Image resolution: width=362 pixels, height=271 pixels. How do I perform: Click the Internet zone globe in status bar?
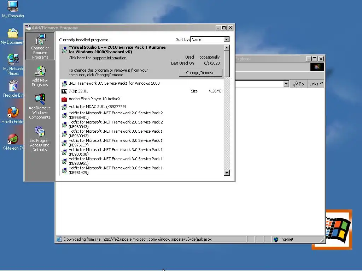[276, 240]
